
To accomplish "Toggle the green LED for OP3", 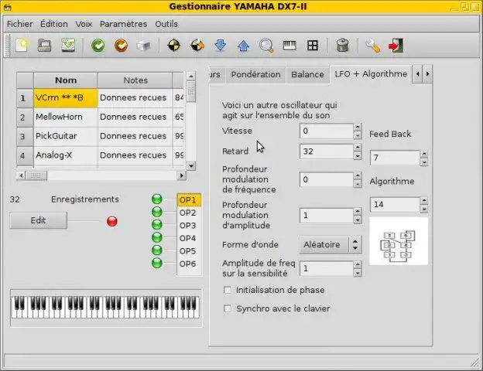I will click(157, 225).
